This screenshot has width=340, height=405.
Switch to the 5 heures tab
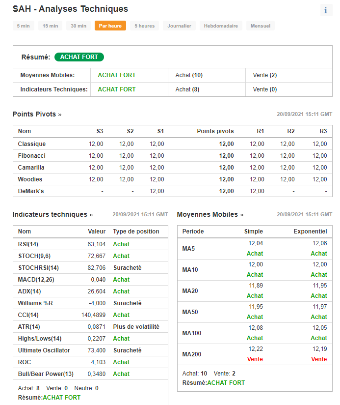point(145,26)
